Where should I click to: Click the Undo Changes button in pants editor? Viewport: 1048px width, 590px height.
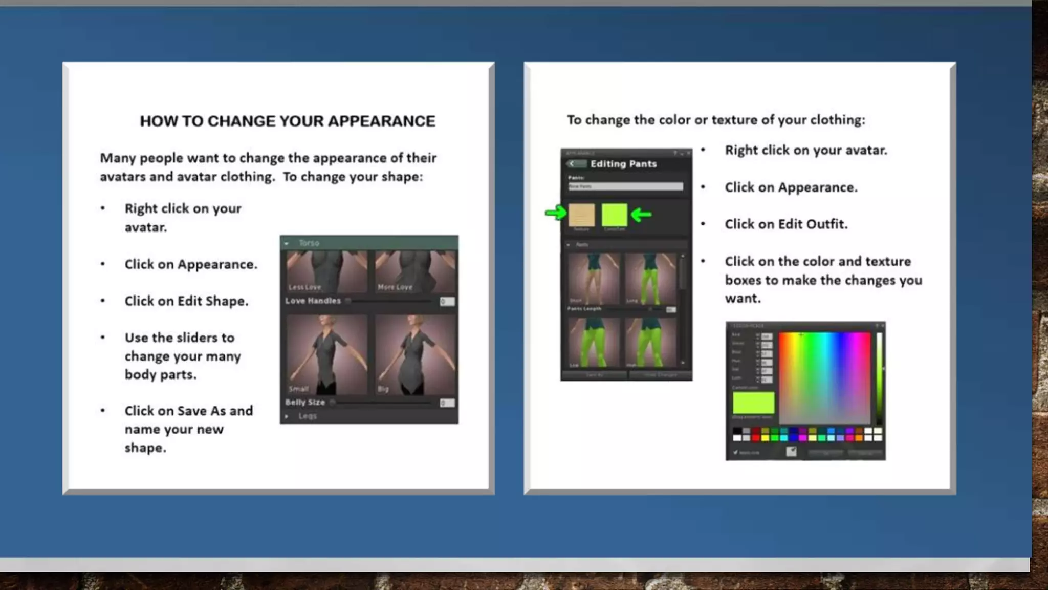pyautogui.click(x=660, y=375)
